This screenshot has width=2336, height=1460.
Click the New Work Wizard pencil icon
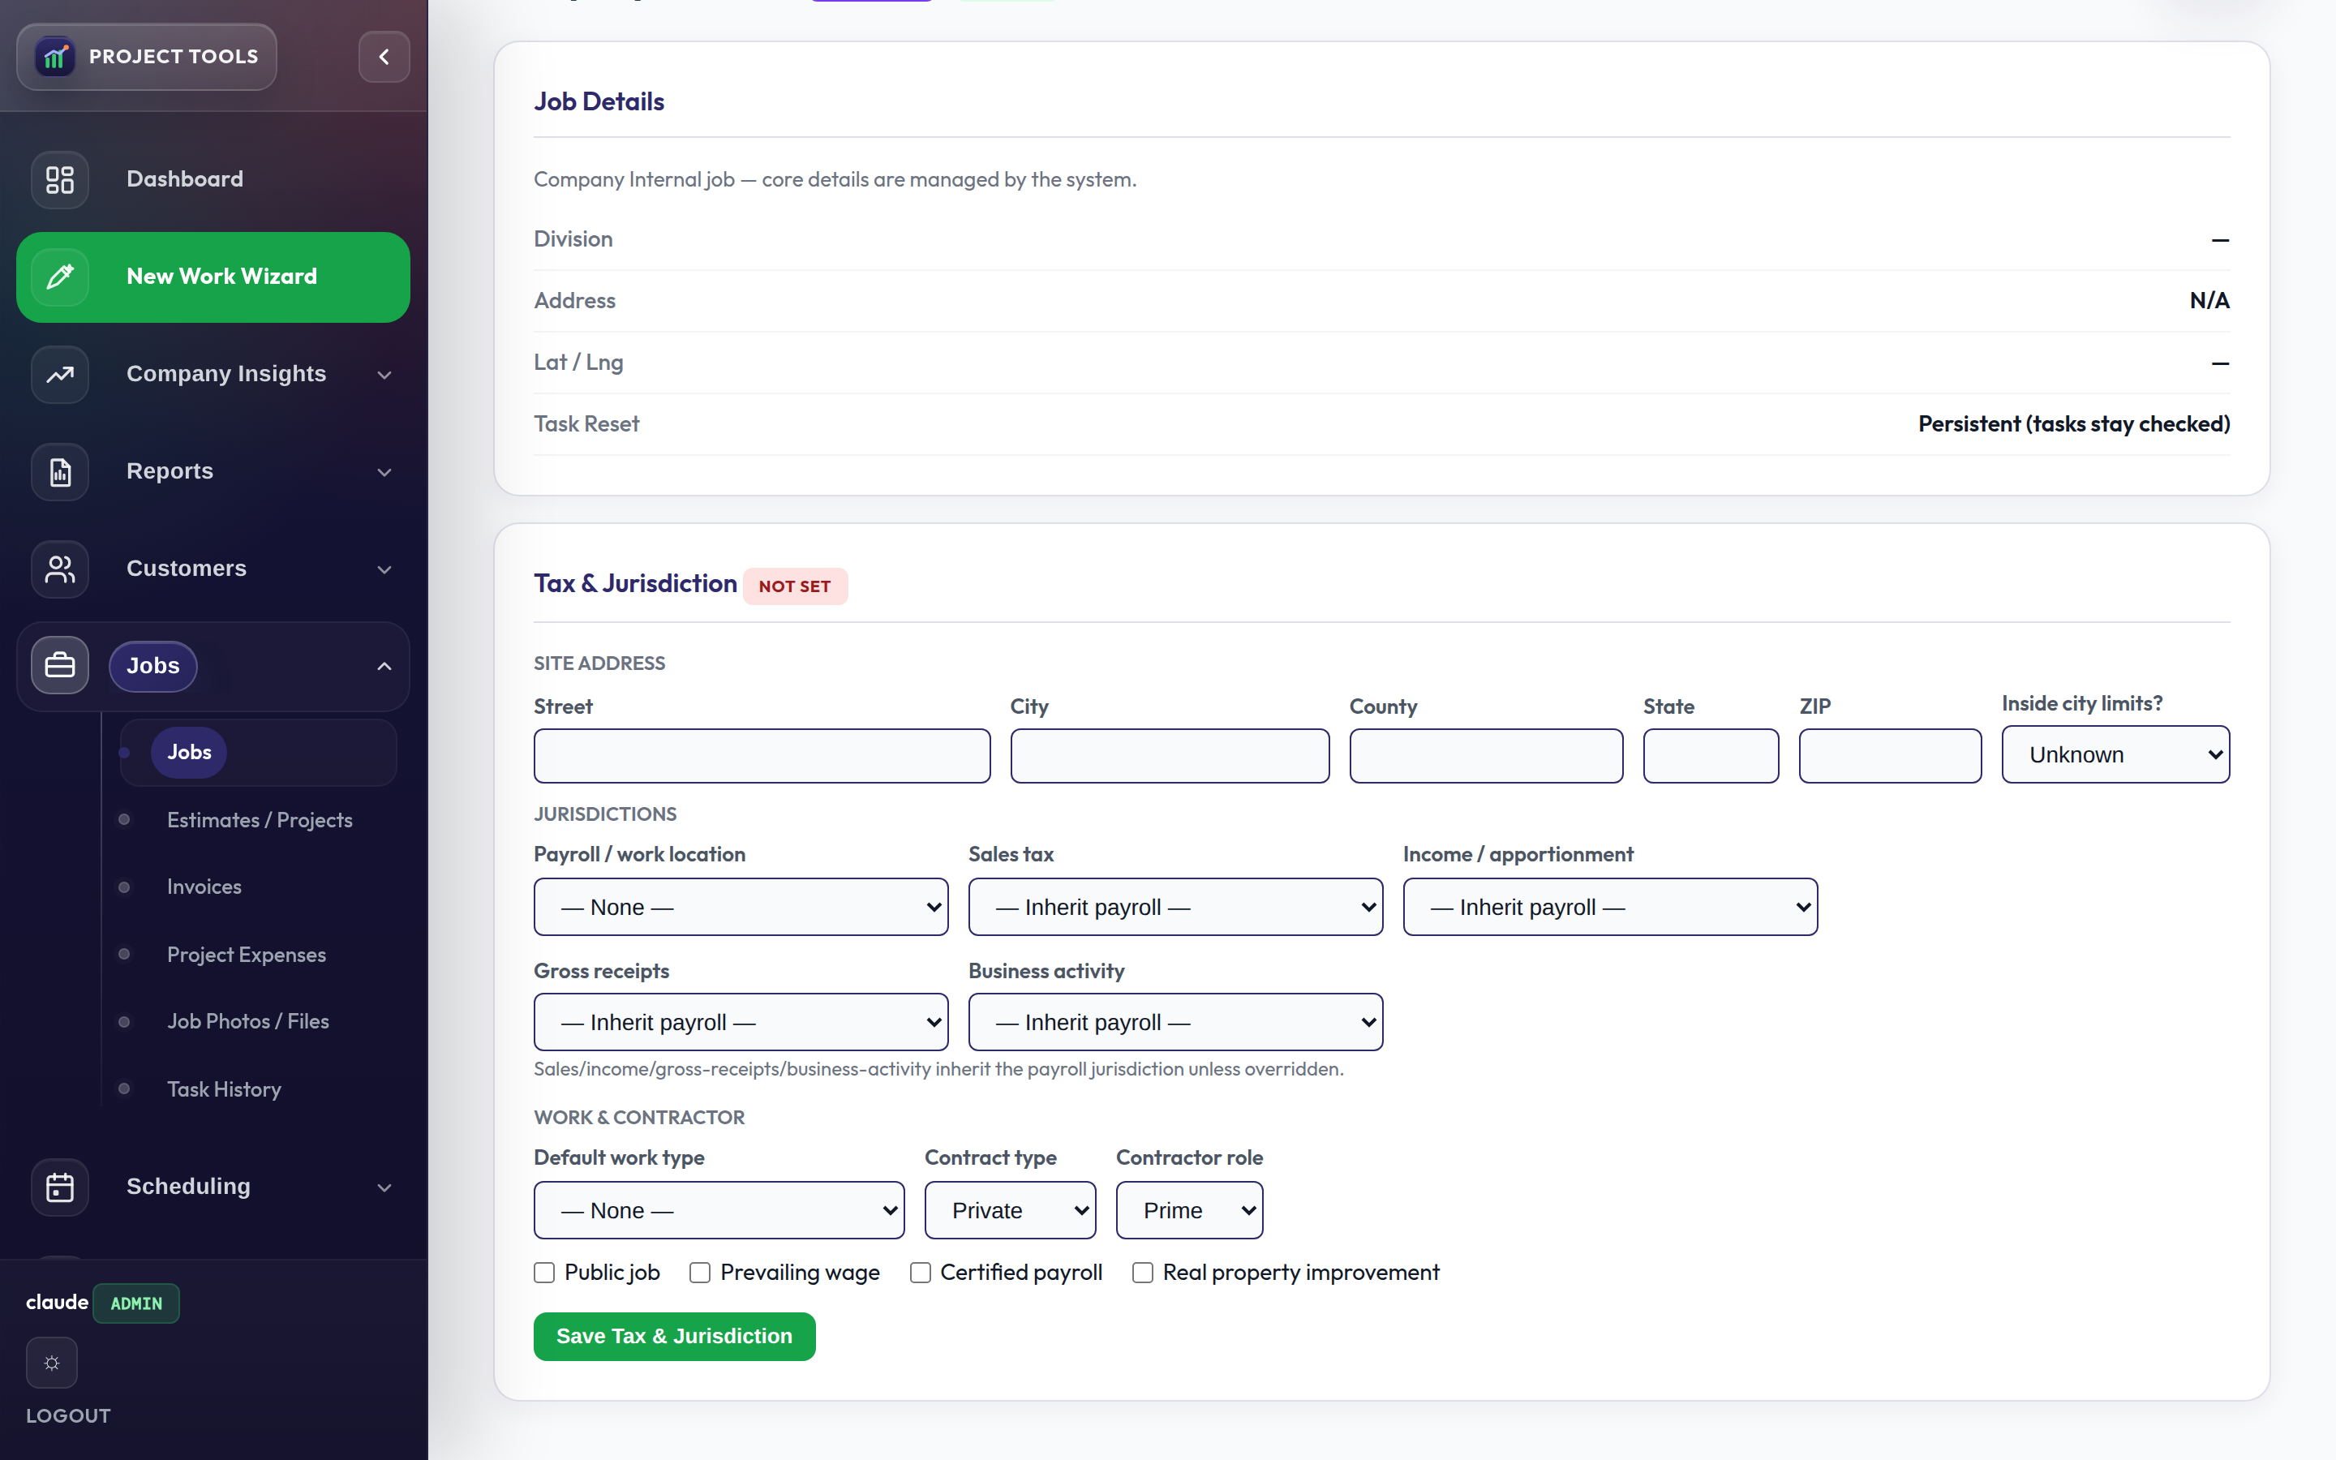tap(60, 277)
